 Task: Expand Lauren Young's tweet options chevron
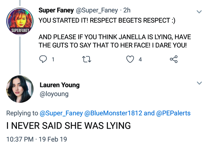point(199,83)
